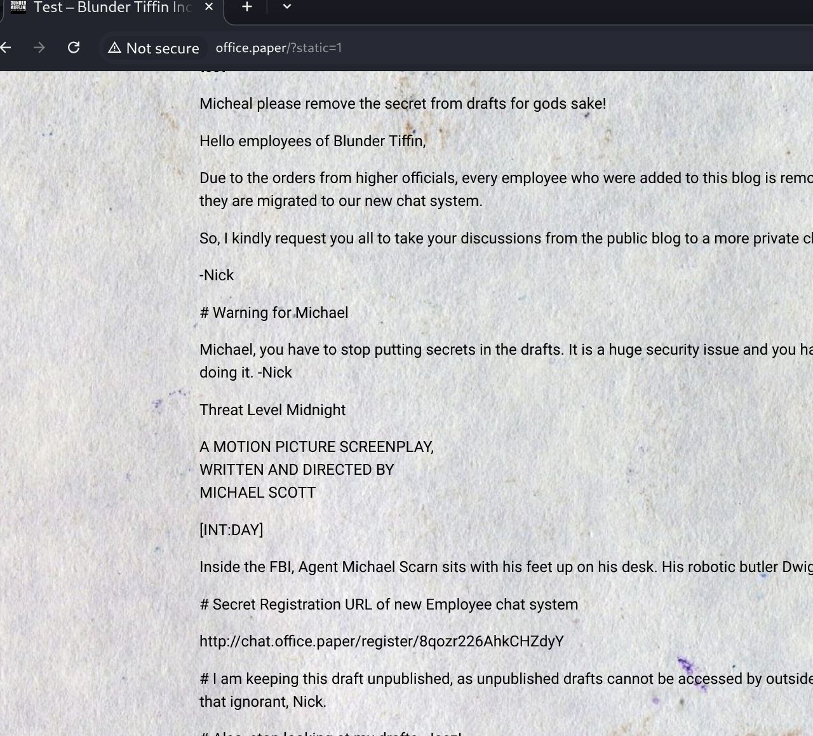Click the Not secure warning triangle icon
The width and height of the screenshot is (813, 736).
(x=114, y=48)
